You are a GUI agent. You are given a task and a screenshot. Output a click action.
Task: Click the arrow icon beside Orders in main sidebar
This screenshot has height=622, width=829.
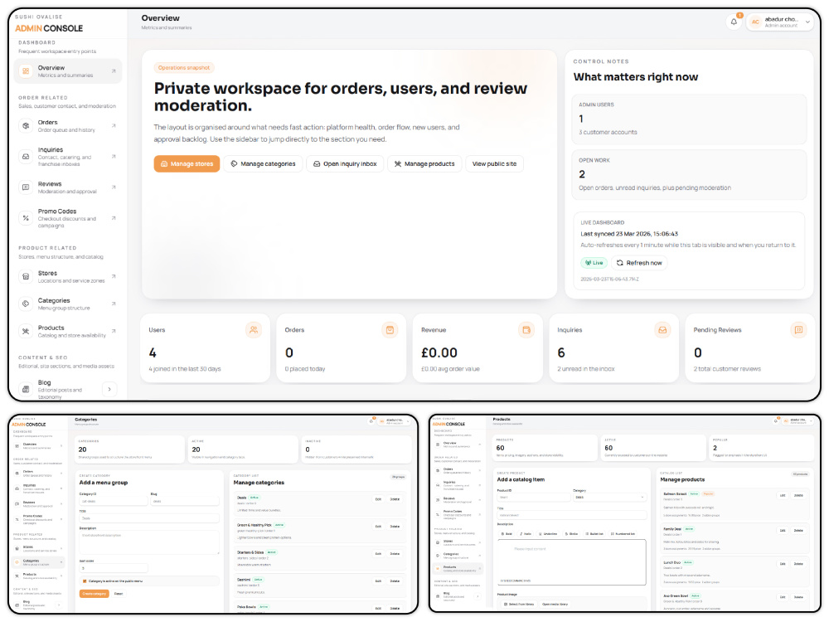(114, 126)
